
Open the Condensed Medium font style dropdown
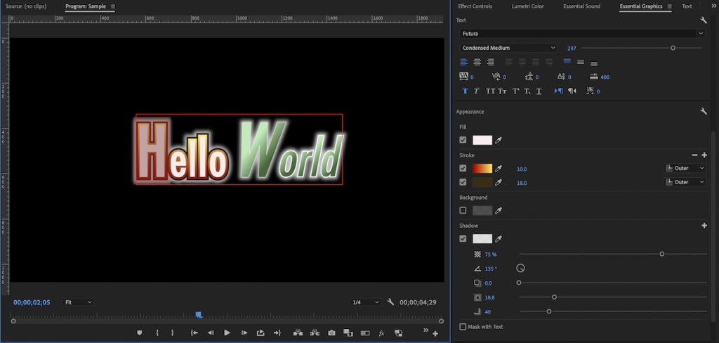click(508, 48)
